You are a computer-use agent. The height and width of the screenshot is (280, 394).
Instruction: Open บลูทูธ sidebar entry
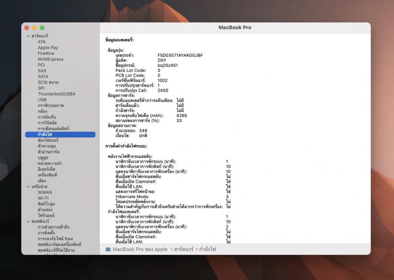[x=43, y=157]
